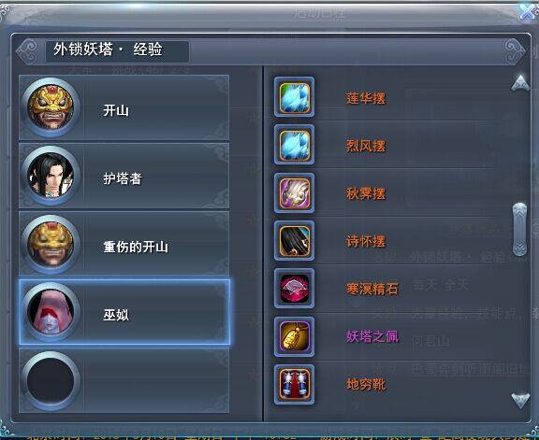
Task: Click the 寒溟精石 item name text
Action: pos(372,289)
